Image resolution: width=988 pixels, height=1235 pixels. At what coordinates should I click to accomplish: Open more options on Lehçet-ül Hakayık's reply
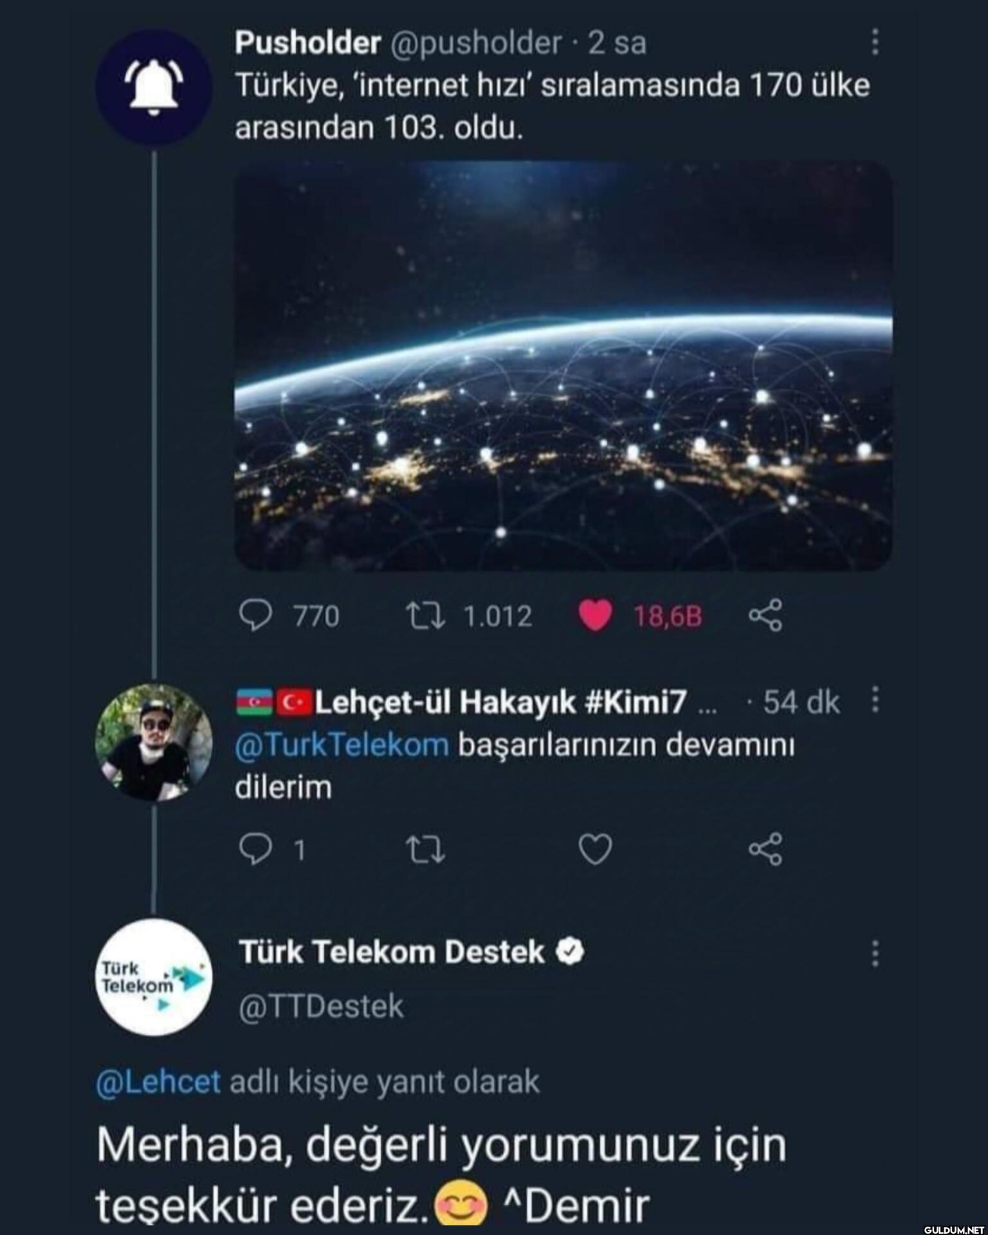(875, 700)
